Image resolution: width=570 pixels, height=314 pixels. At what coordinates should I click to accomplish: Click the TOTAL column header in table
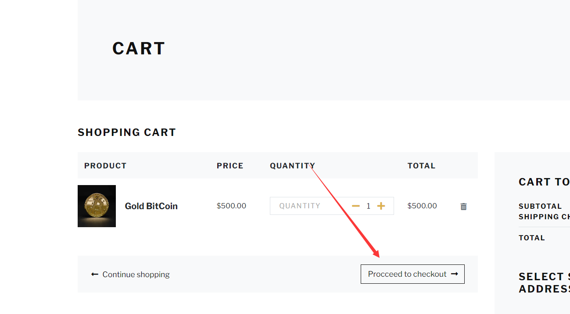coord(421,166)
